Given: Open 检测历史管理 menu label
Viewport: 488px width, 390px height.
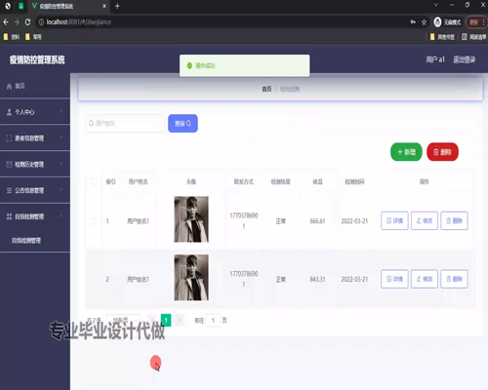Looking at the screenshot, I should [29, 165].
